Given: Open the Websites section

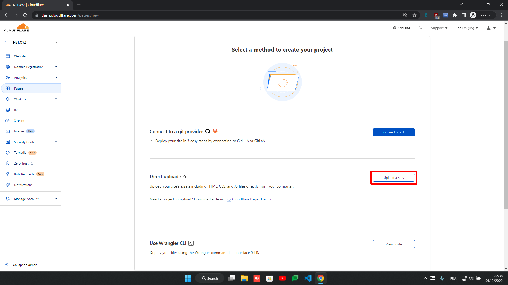Looking at the screenshot, I should click(20, 56).
